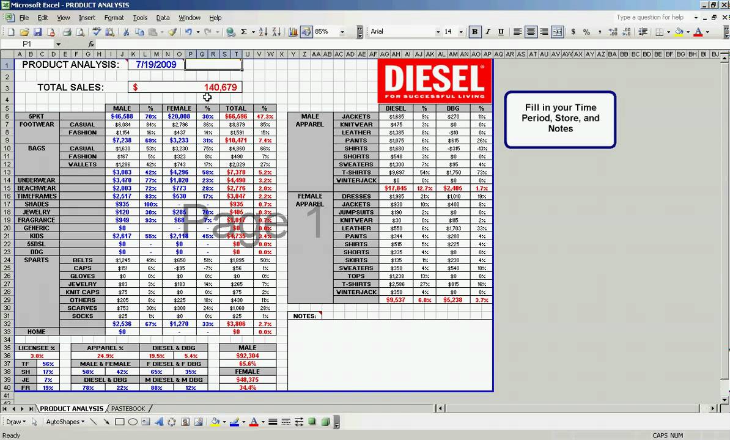The image size is (730, 440).
Task: Open the font size 14 dropdown
Action: [x=461, y=32]
